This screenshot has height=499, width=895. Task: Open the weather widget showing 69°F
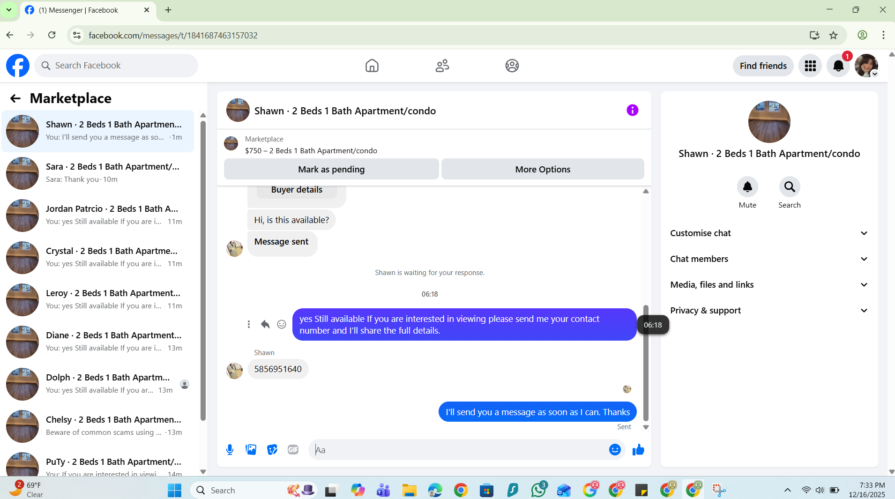point(27,490)
